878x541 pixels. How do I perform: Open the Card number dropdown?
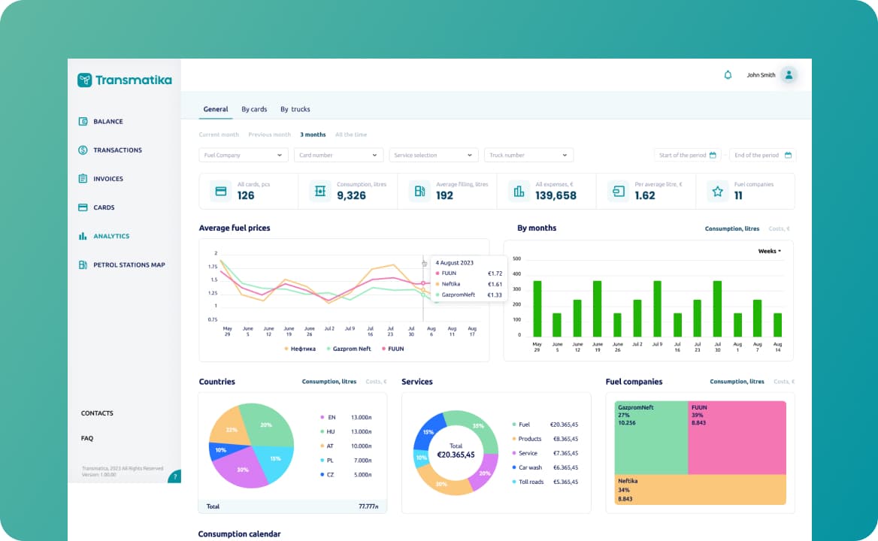tap(339, 155)
